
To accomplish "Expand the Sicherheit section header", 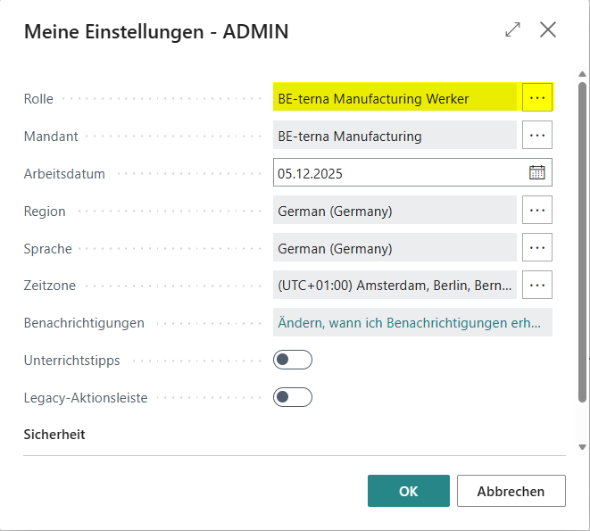I will pos(54,435).
